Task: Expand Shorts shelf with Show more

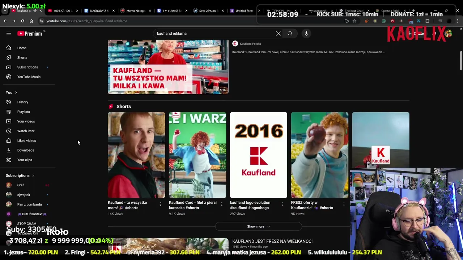Action: coord(259,226)
